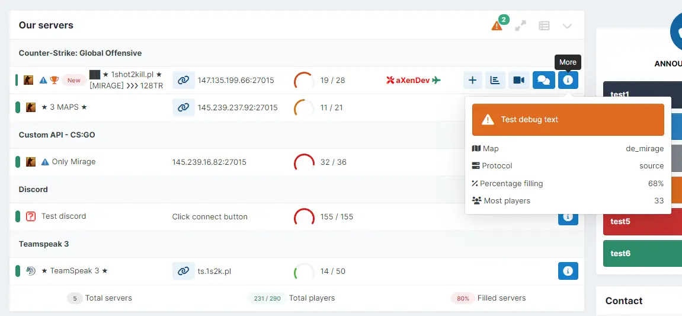The height and width of the screenshot is (316, 682).
Task: Click the 5 Total servers badge
Action: tap(75, 298)
